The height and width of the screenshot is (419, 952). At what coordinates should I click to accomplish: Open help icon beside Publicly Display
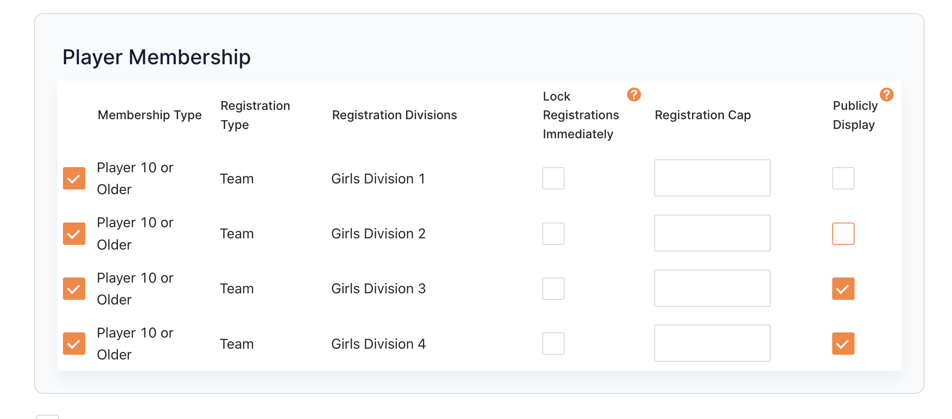886,95
